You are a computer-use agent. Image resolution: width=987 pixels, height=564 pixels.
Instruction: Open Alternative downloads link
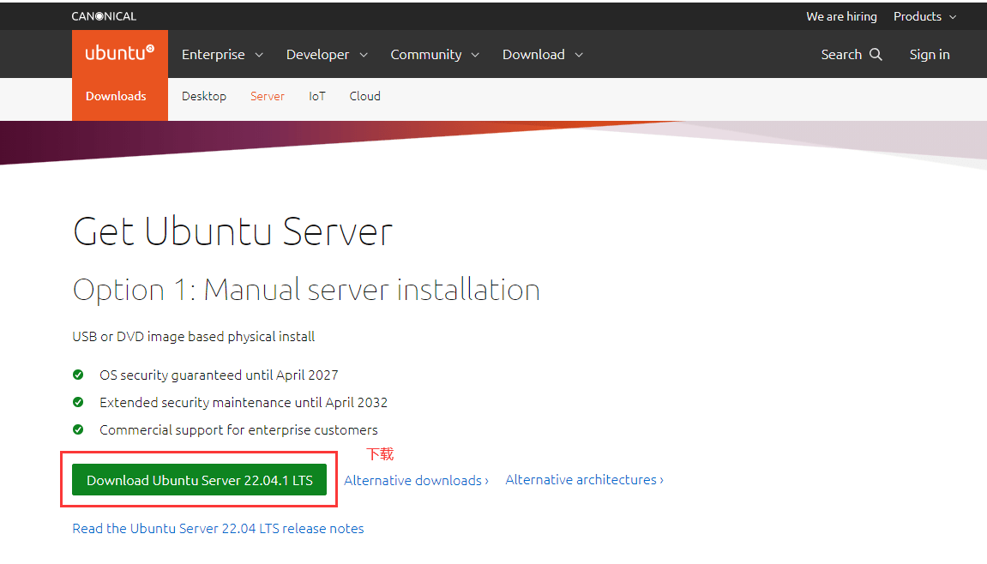click(416, 480)
